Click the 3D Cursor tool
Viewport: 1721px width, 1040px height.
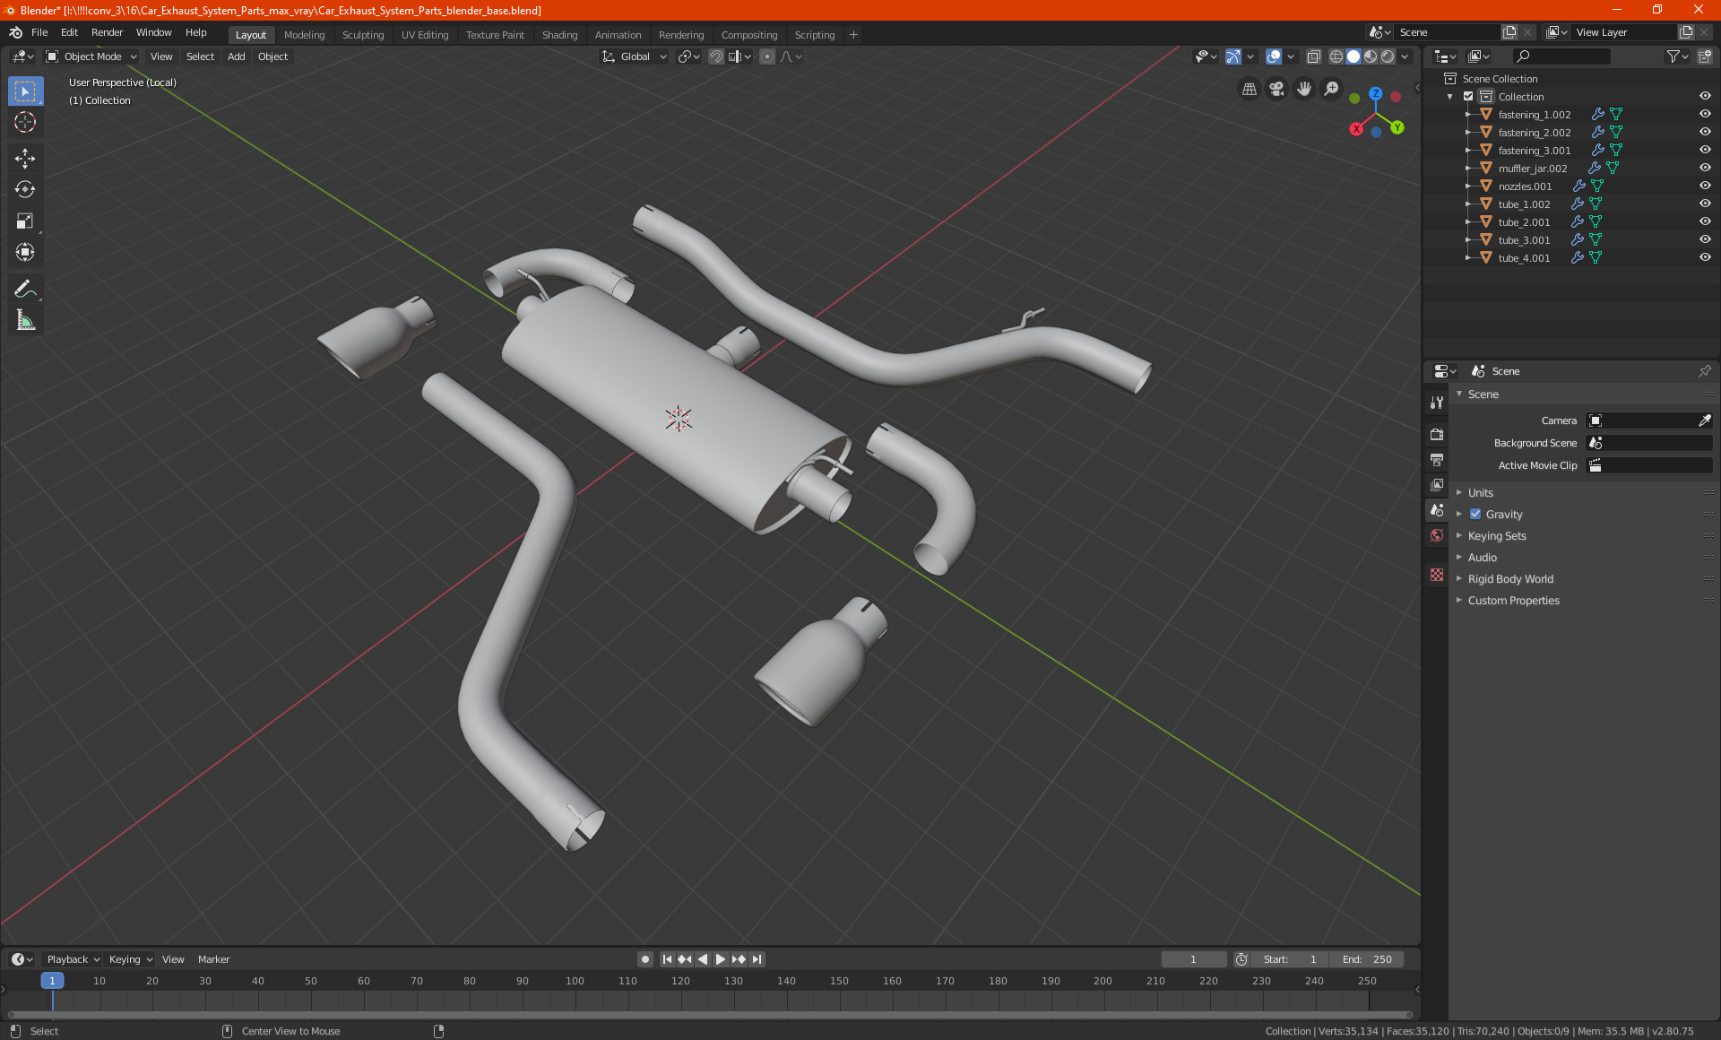25,122
